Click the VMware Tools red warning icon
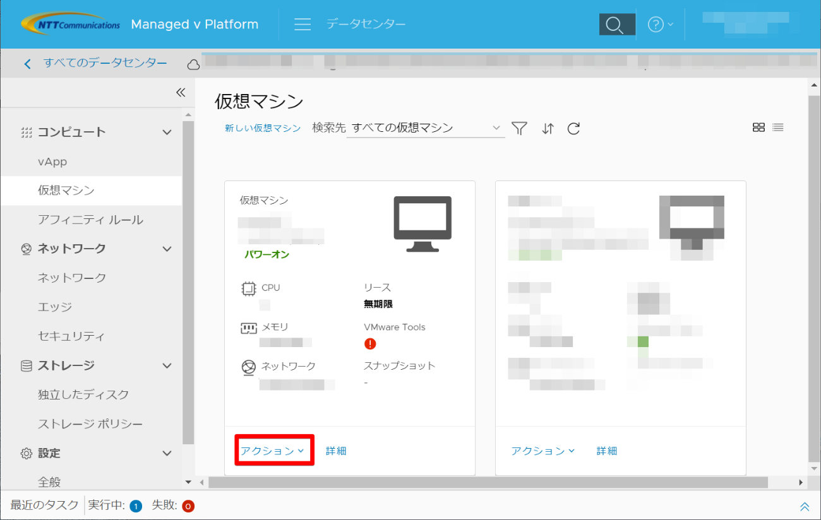The image size is (821, 520). click(370, 344)
